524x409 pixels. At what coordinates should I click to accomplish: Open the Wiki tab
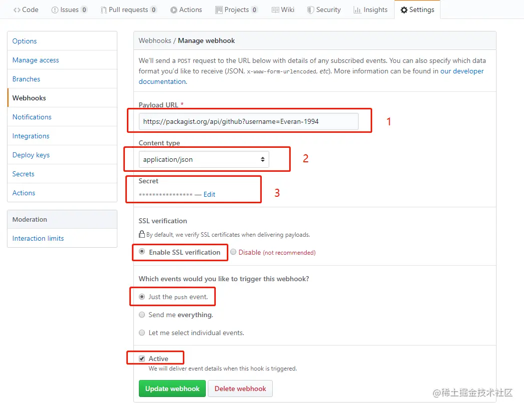click(283, 9)
